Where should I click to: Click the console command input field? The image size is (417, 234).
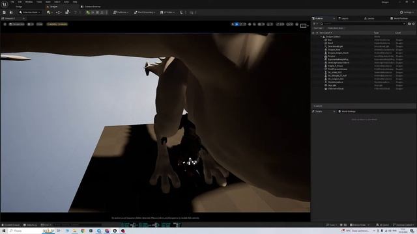coord(77,225)
